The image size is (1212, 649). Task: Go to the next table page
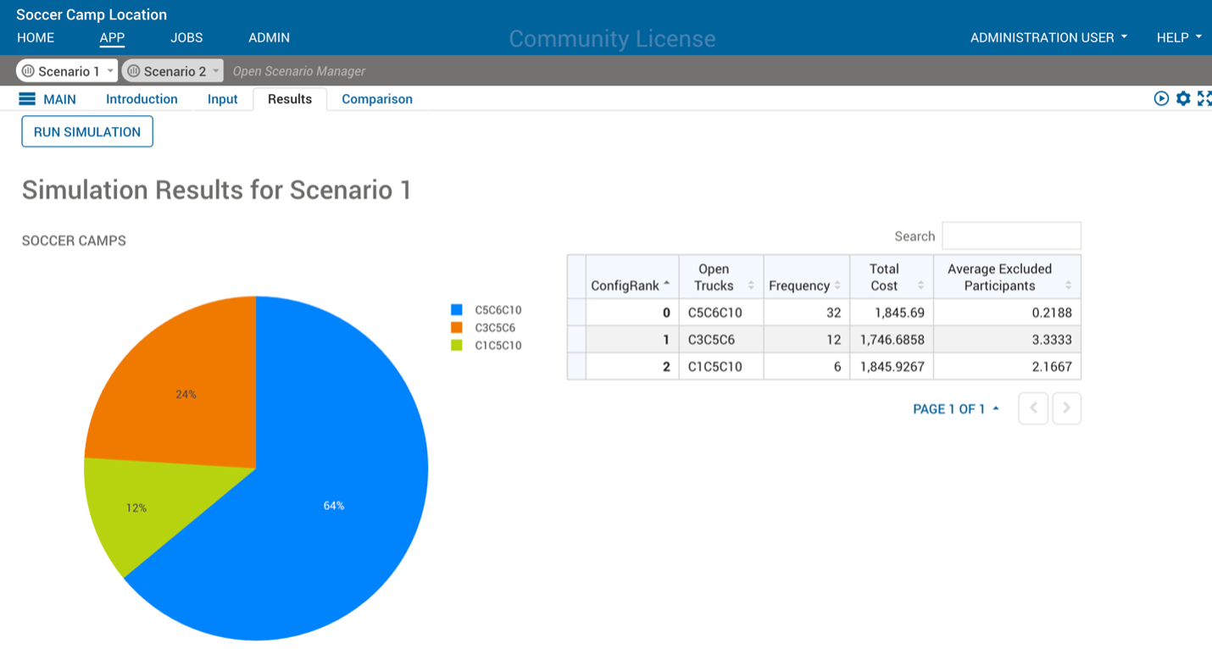click(x=1066, y=408)
